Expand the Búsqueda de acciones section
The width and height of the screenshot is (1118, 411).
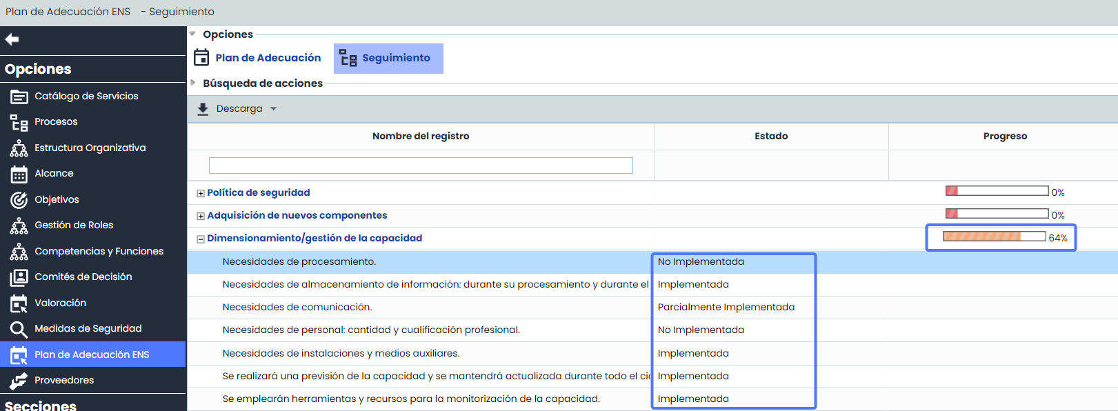coord(193,83)
